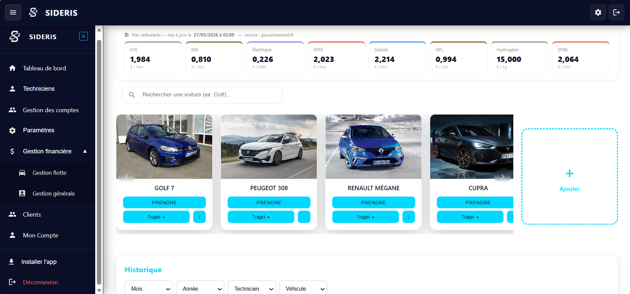Click PRENDRE on Peugeot 308 card

[x=269, y=202]
